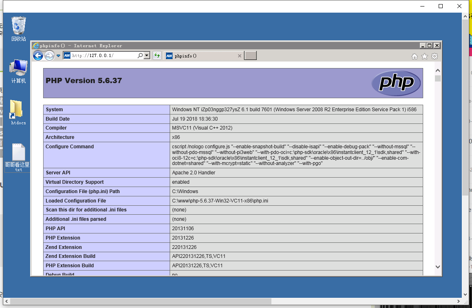Click the IE page scroll down arrow
The image size is (472, 308).
(438, 267)
